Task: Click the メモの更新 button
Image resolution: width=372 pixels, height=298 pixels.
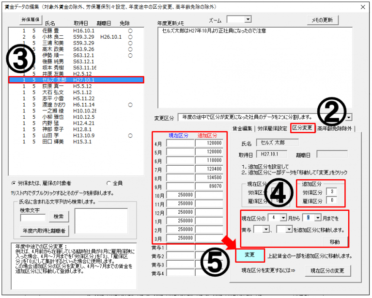Action: pos(323,20)
